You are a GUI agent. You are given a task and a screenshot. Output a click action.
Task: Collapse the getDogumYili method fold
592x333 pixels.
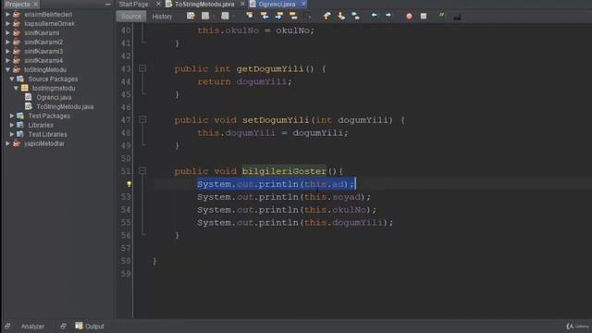(x=142, y=68)
